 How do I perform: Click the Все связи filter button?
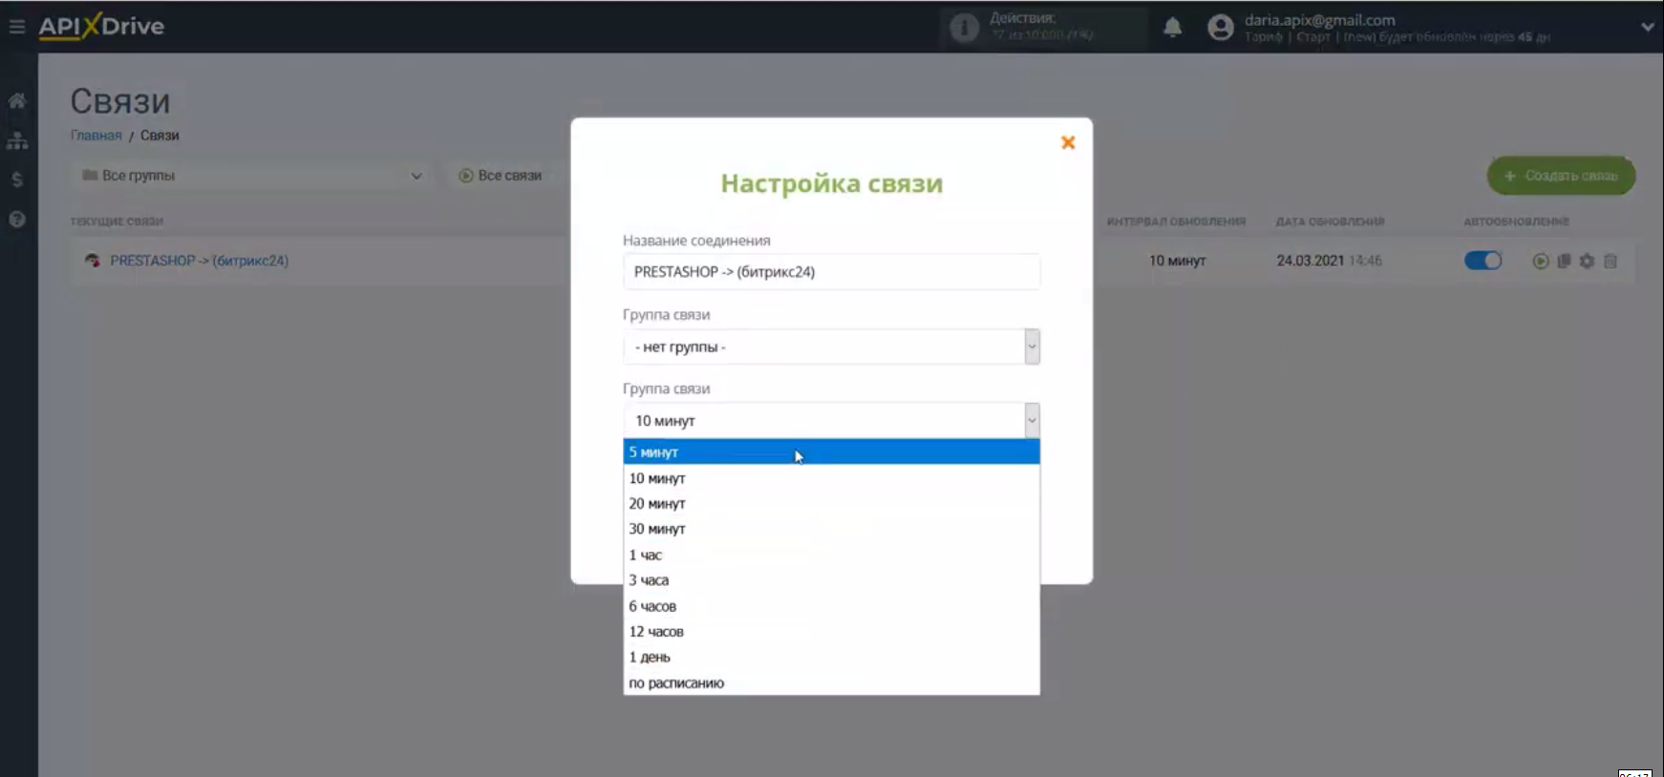[x=500, y=176]
